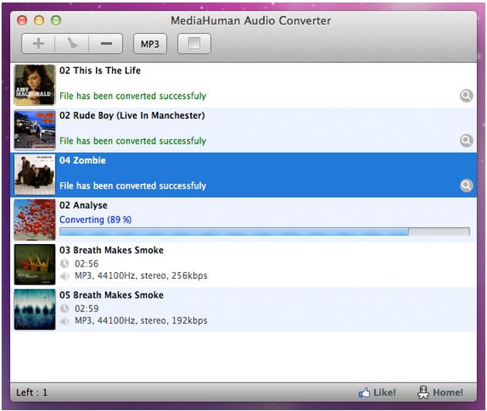The image size is (487, 411).
Task: Click the Rude Boy album cover thumbnail
Action: [35, 130]
